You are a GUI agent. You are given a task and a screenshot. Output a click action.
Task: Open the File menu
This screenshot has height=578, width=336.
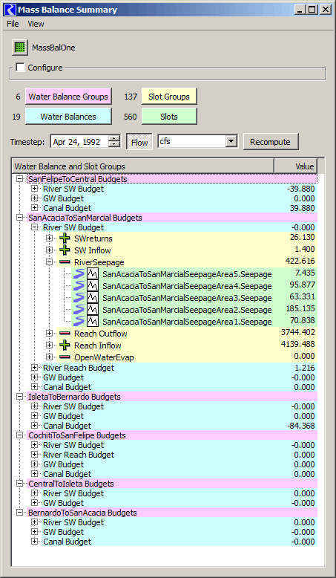[x=13, y=24]
